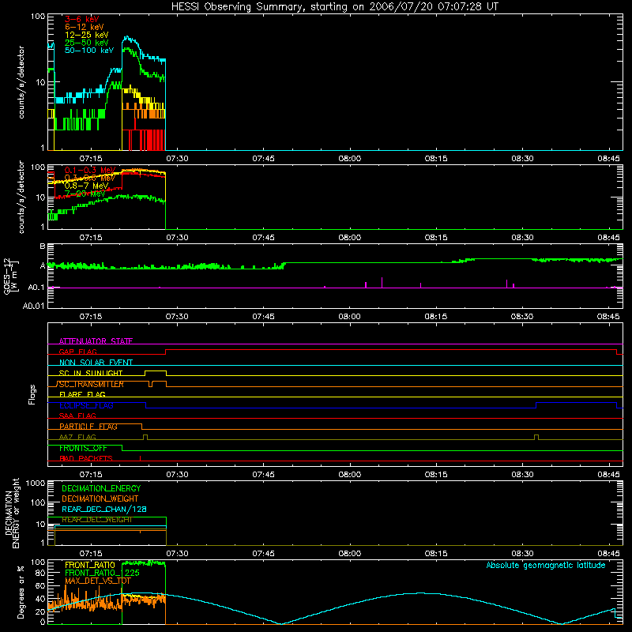Pick the cyan '50-100 keV' legend label

point(89,51)
